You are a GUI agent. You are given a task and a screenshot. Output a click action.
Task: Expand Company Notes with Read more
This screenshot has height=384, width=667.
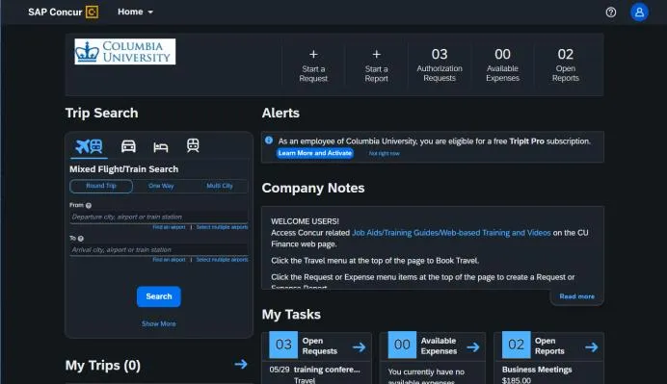[576, 296]
